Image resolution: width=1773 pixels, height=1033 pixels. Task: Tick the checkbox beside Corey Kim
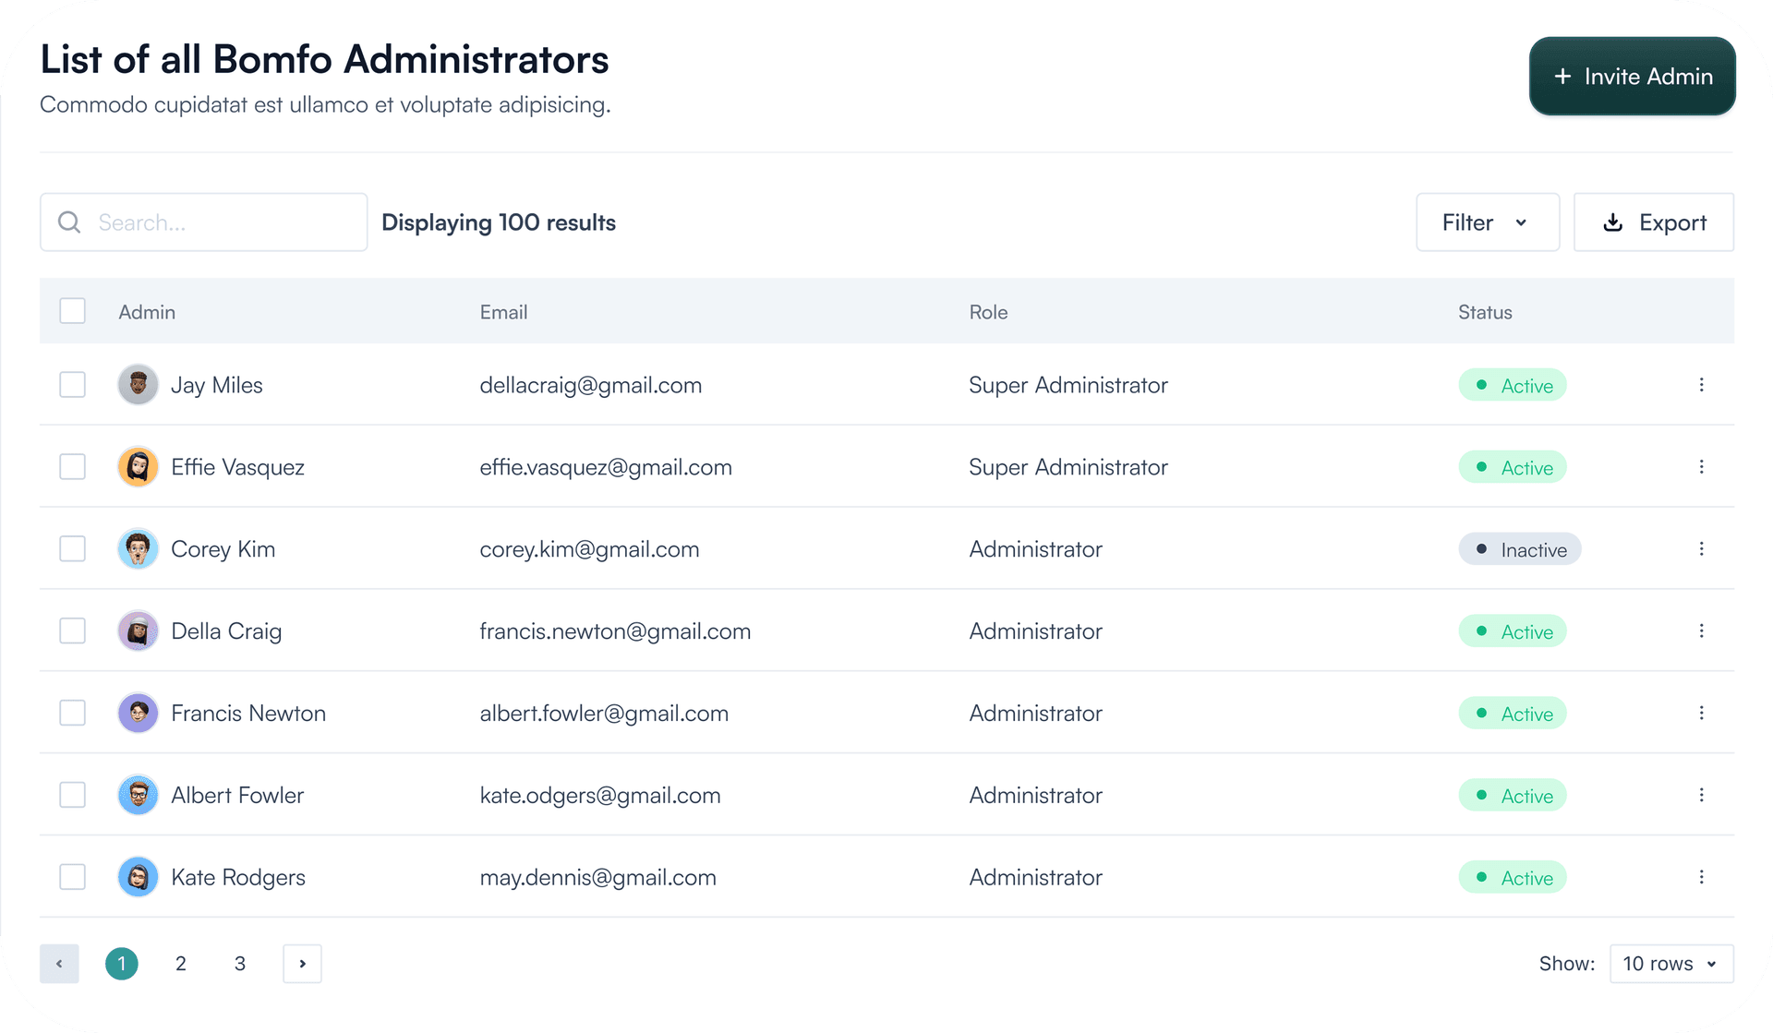coord(72,549)
